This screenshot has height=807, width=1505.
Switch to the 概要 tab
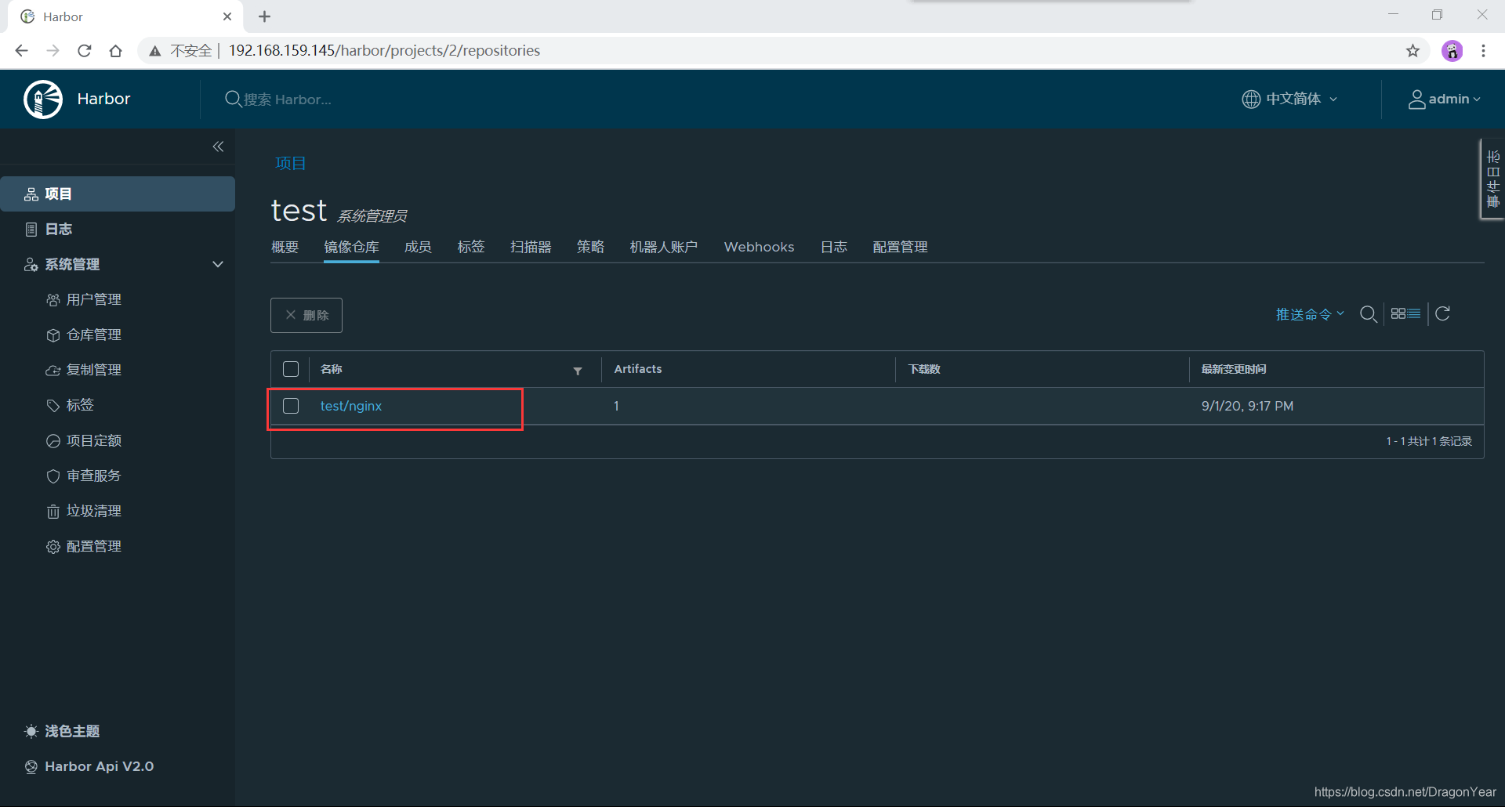pos(285,247)
